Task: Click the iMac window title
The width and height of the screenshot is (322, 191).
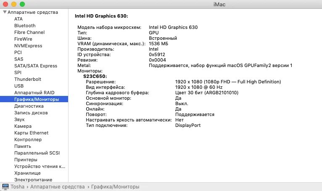Action: click(219, 4)
